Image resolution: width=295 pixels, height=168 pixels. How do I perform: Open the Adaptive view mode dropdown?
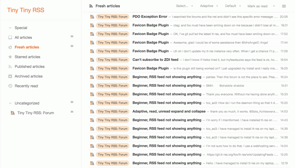point(209,6)
